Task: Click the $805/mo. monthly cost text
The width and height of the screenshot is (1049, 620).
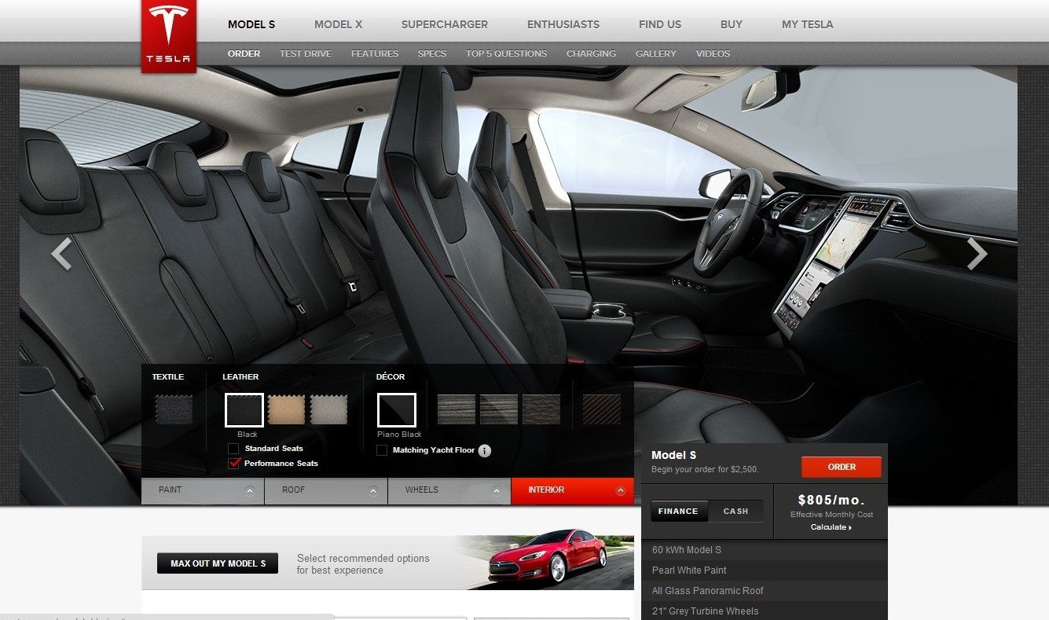Action: 831,500
